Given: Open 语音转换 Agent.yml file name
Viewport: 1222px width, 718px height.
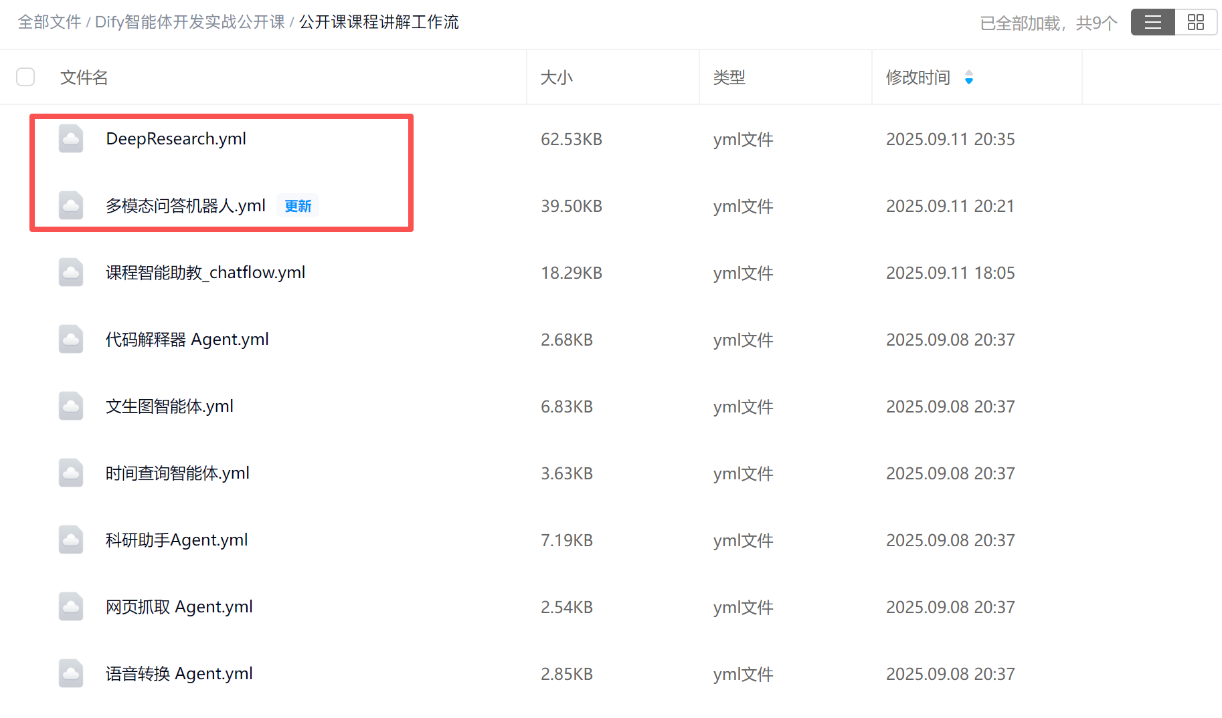Looking at the screenshot, I should (179, 673).
